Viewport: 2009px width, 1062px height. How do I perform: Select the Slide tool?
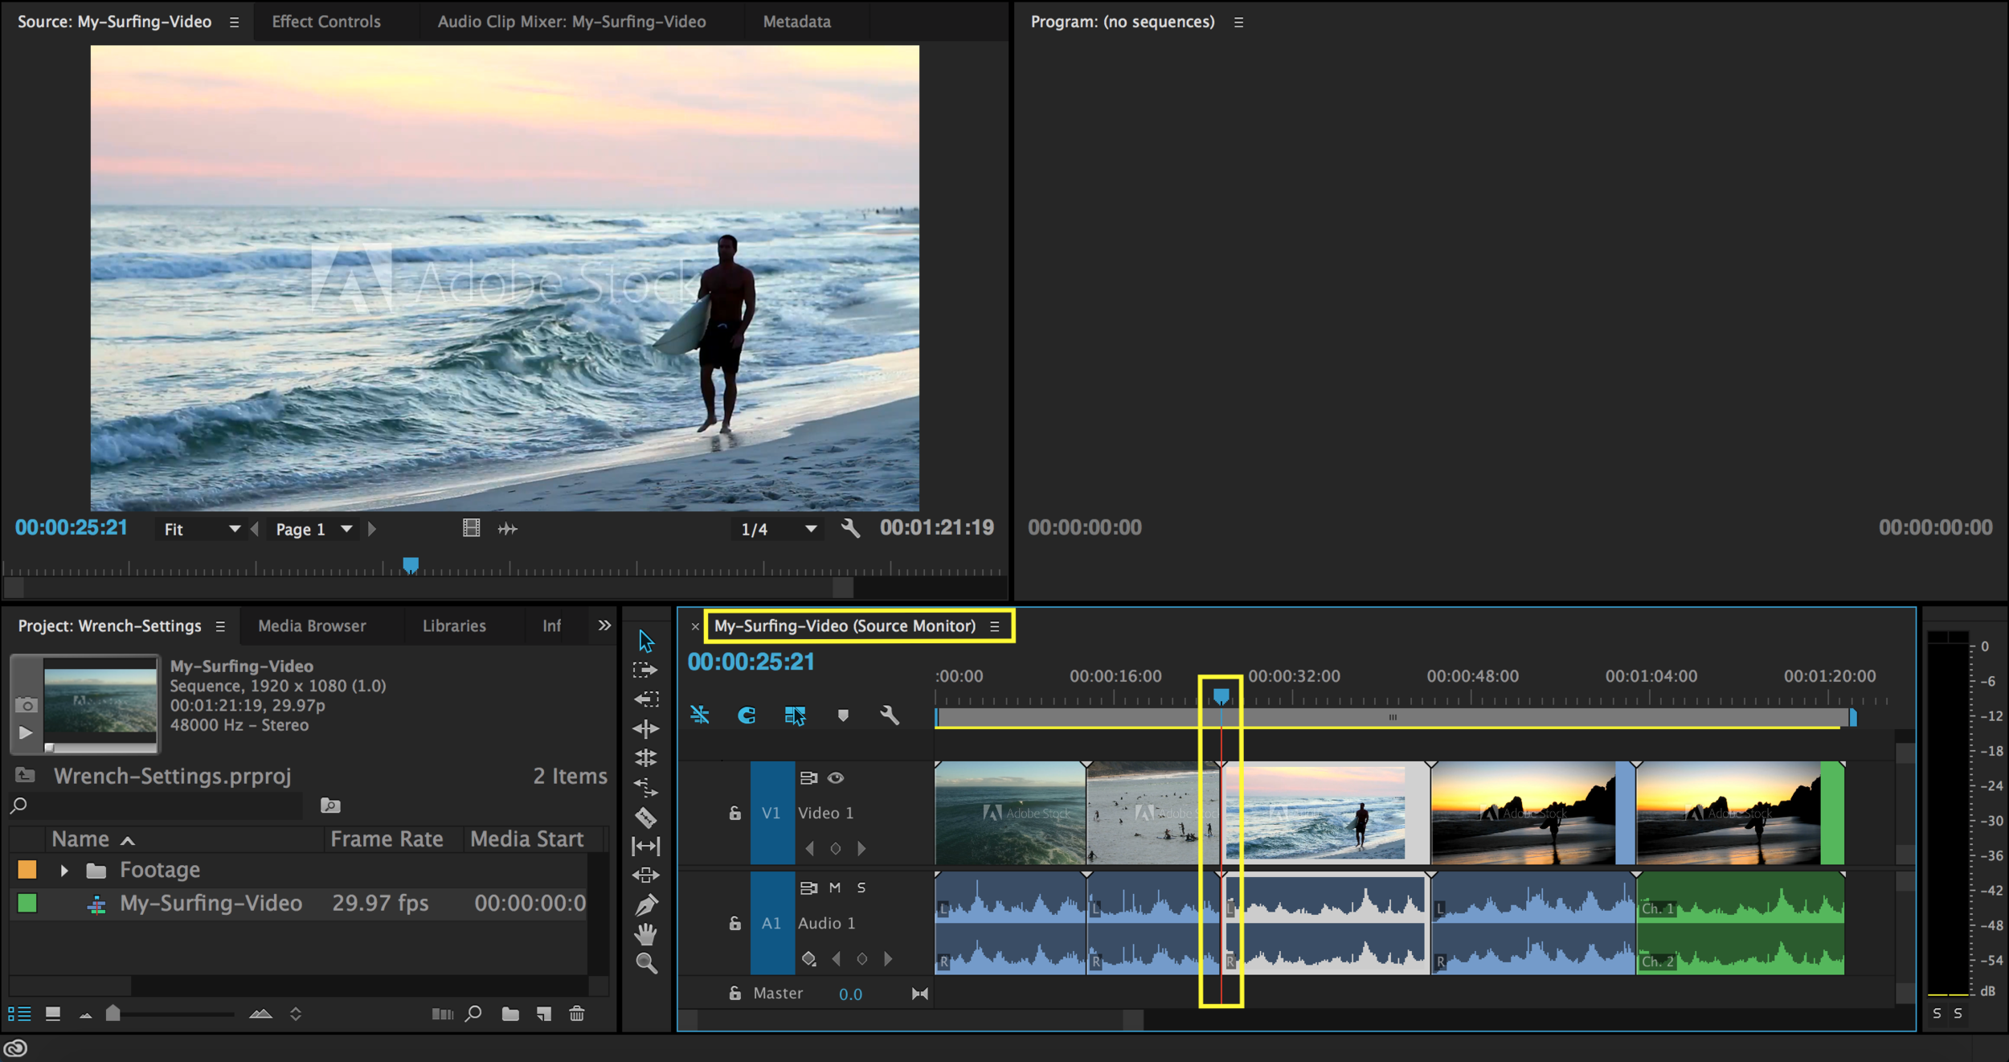tap(646, 875)
